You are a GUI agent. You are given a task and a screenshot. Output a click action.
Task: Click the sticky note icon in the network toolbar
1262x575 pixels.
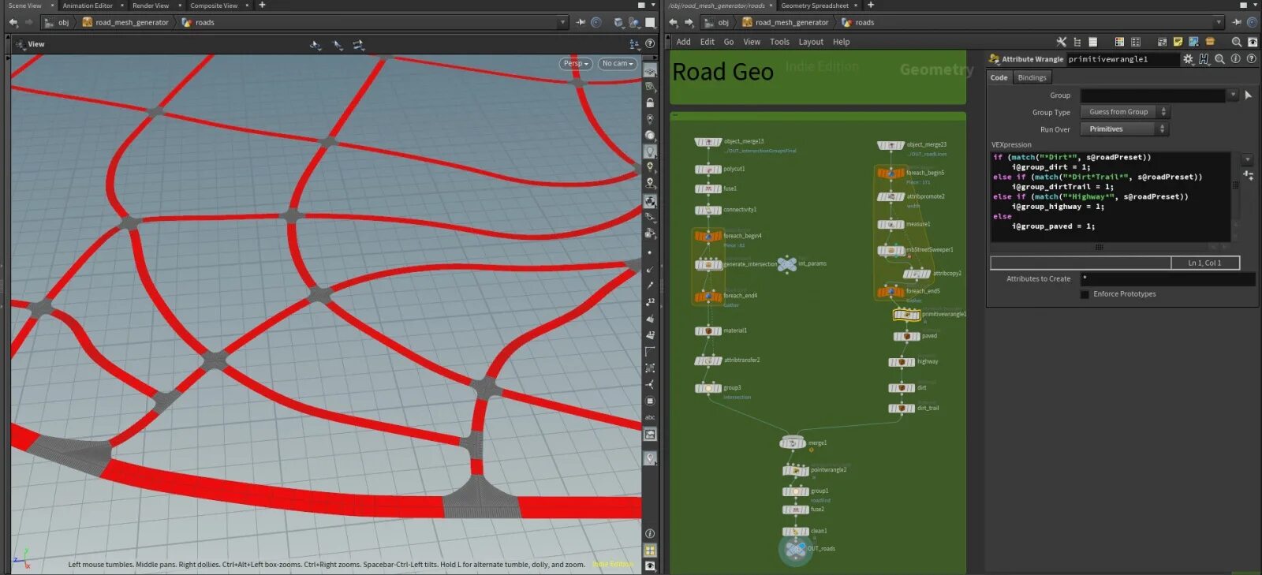pos(1178,42)
